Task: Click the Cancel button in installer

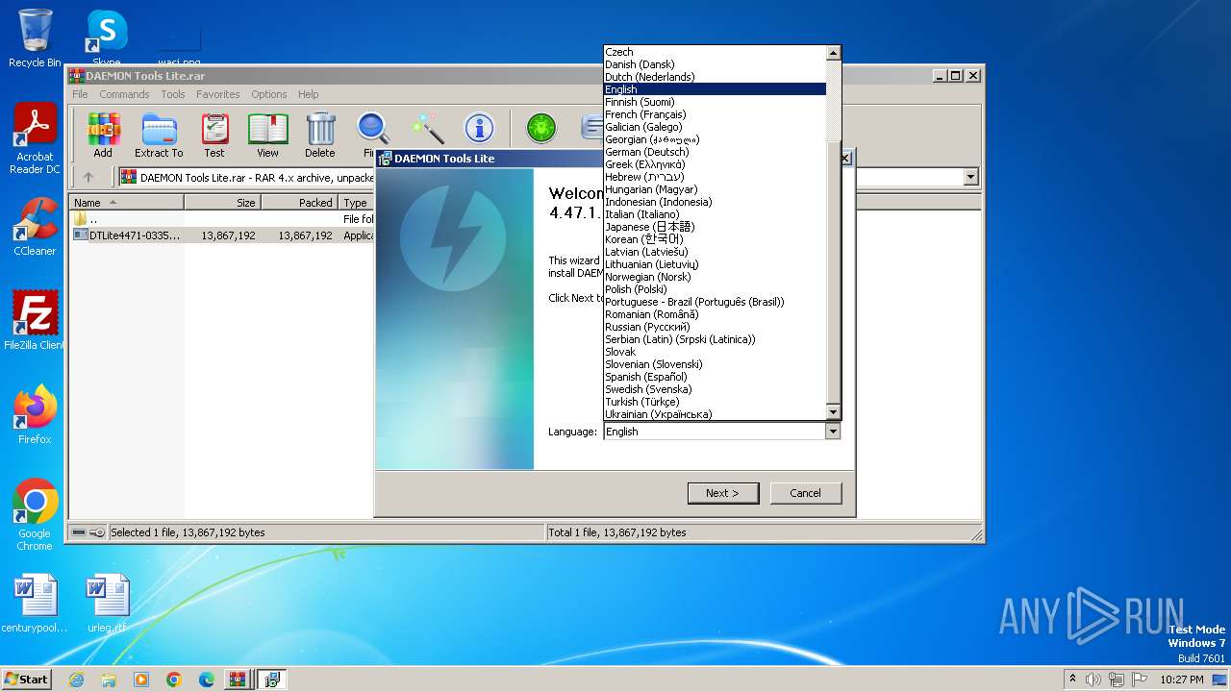Action: (x=806, y=493)
